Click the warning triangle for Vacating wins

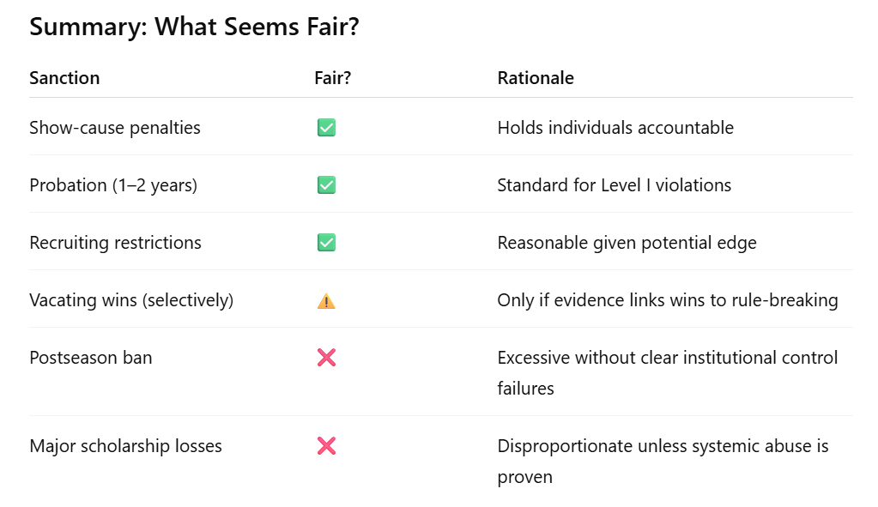(326, 301)
